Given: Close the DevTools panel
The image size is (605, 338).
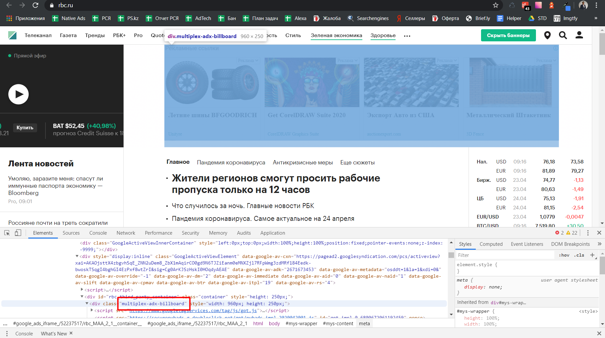Looking at the screenshot, I should pos(599,233).
